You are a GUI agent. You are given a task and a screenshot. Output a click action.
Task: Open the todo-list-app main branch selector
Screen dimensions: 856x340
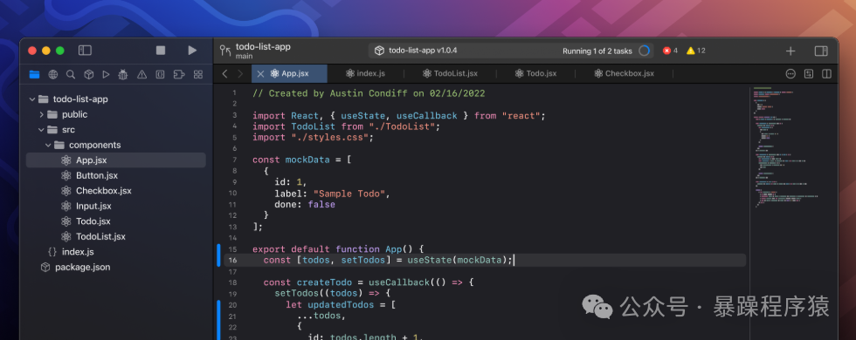tap(263, 51)
